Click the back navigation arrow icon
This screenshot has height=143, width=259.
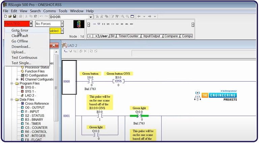point(139,16)
